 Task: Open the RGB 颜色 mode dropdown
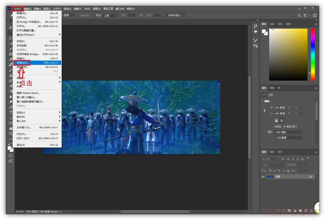(289, 132)
